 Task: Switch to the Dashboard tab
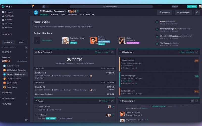point(44,14)
